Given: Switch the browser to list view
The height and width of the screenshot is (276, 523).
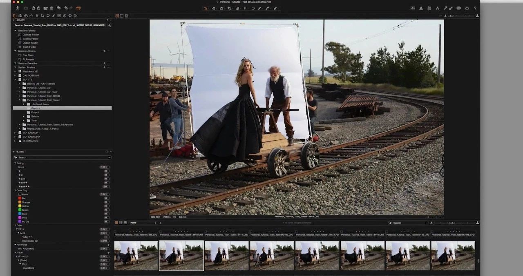Looking at the screenshot, I should pyautogui.click(x=121, y=223).
